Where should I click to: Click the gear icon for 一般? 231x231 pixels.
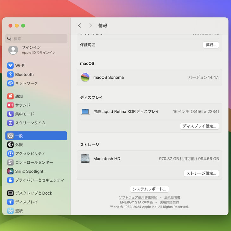[10, 136]
